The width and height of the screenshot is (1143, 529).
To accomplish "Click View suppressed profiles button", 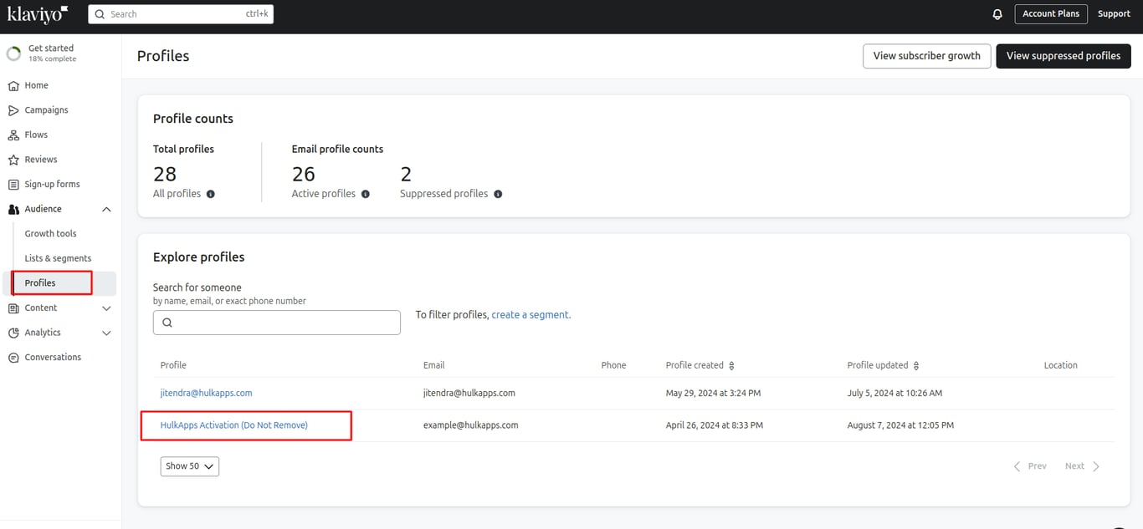I will click(x=1064, y=56).
